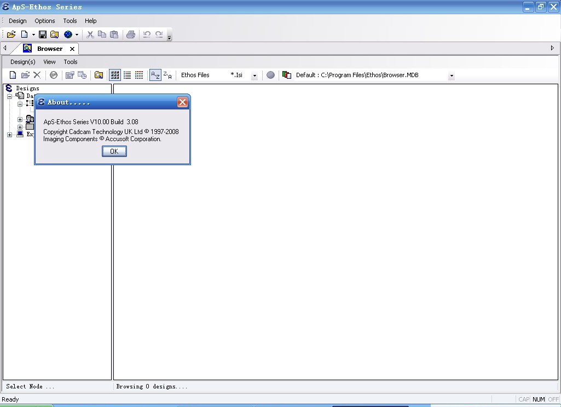
Task: Select the Designs root node
Action: point(27,88)
